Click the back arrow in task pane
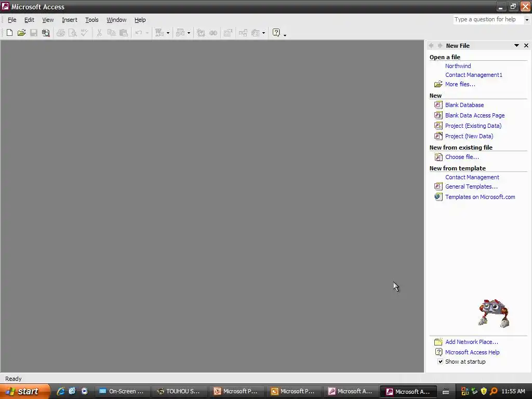Image resolution: width=532 pixels, height=399 pixels. click(x=431, y=46)
